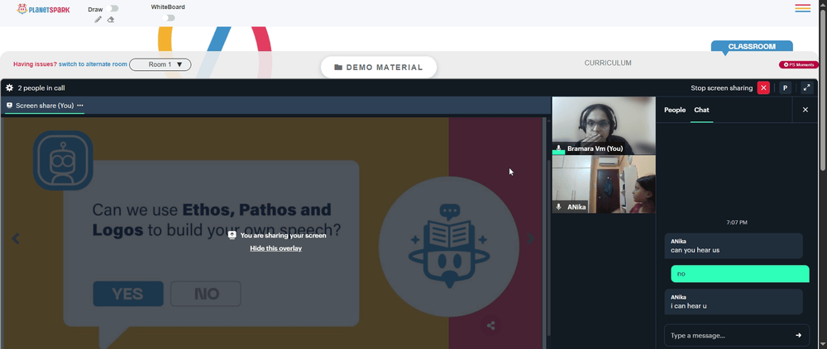Close the chat side panel
The height and width of the screenshot is (349, 827).
tap(805, 110)
